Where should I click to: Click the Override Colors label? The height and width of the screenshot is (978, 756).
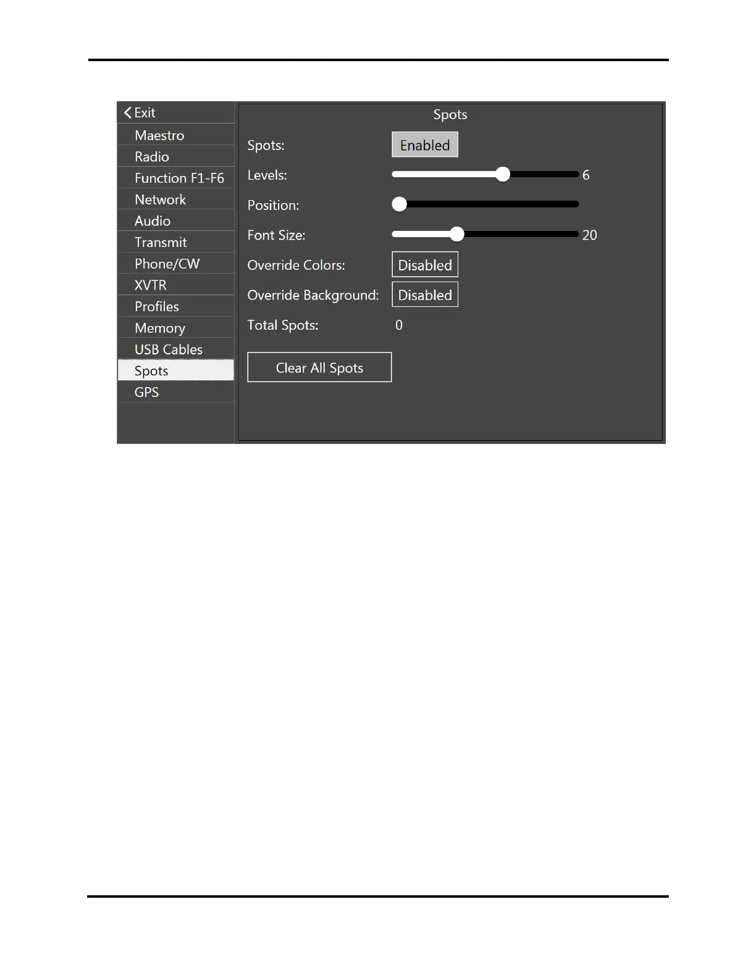click(x=296, y=265)
